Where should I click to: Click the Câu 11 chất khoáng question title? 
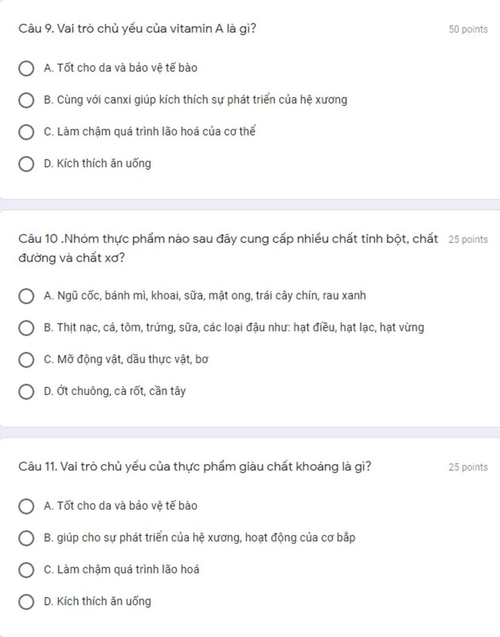(x=195, y=467)
